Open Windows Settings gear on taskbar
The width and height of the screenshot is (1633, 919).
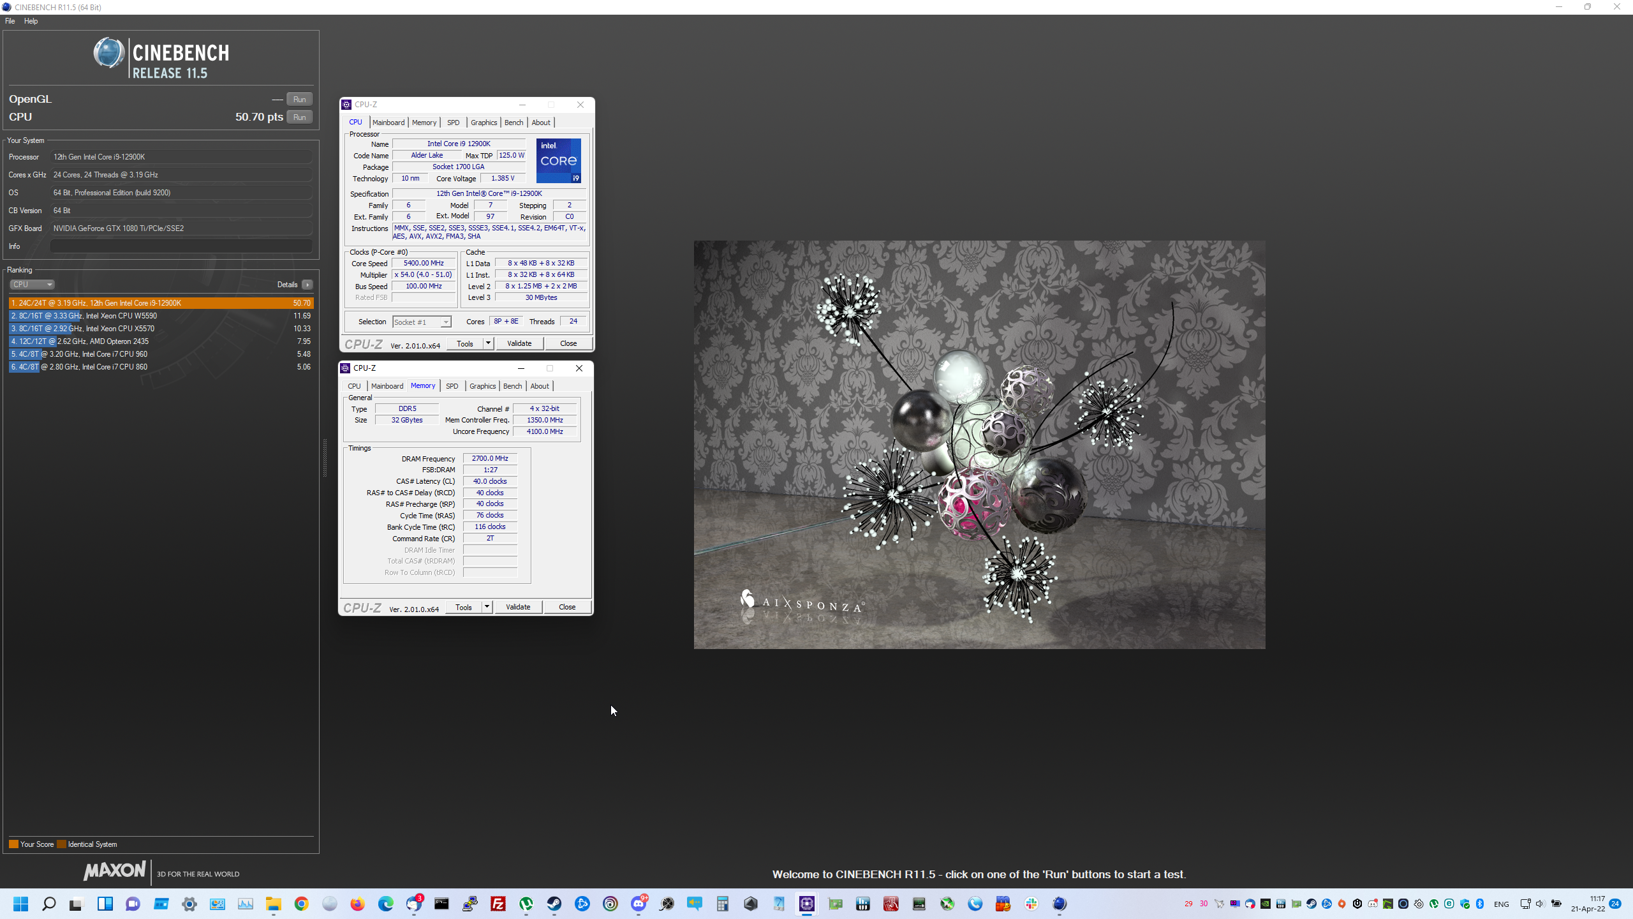pos(189,904)
